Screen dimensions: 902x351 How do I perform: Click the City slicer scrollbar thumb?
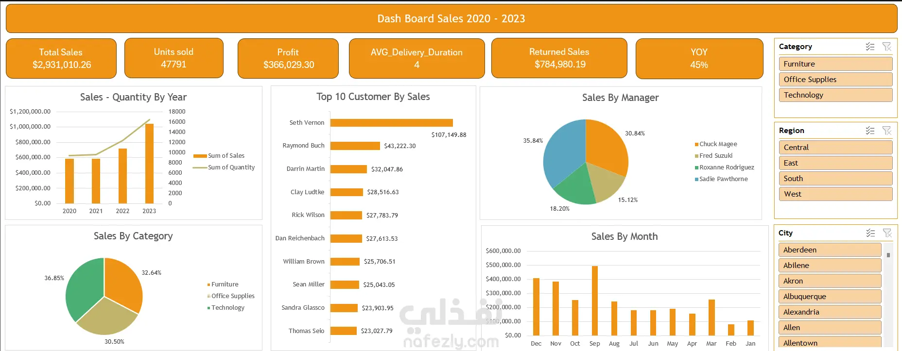pos(888,255)
